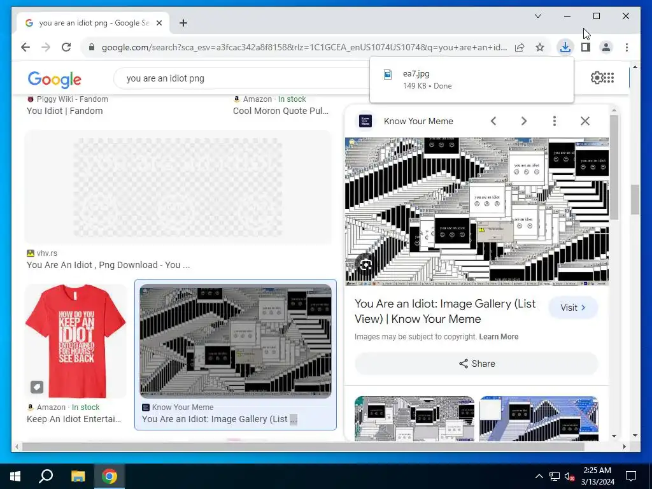Click preview panel vertical scrollbar thumb
The height and width of the screenshot is (489, 652).
[614, 168]
